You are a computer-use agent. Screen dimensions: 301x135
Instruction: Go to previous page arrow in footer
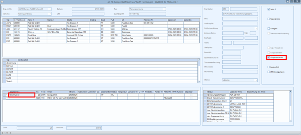(2, 133)
